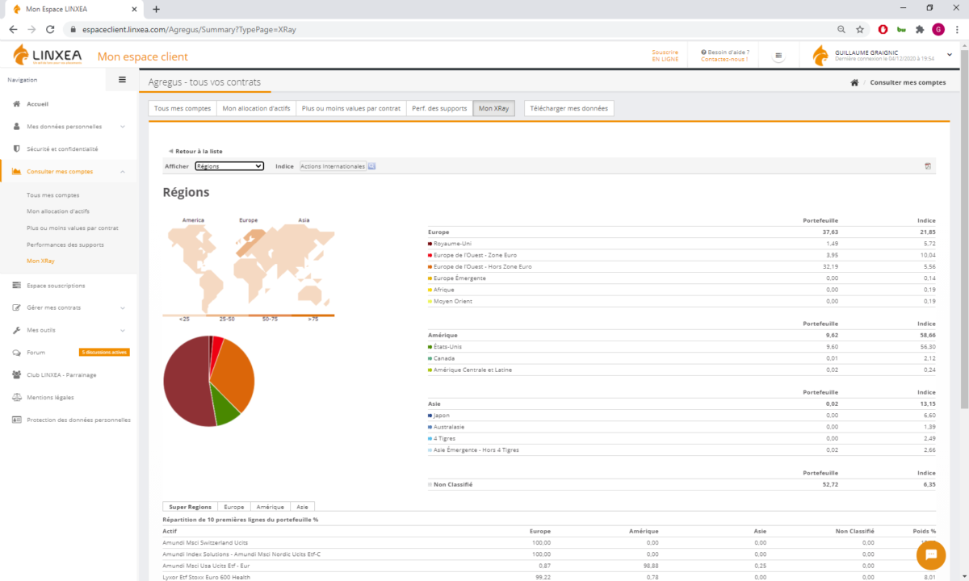Open Mentions légales via the scales icon
This screenshot has width=969, height=581.
pyautogui.click(x=17, y=397)
